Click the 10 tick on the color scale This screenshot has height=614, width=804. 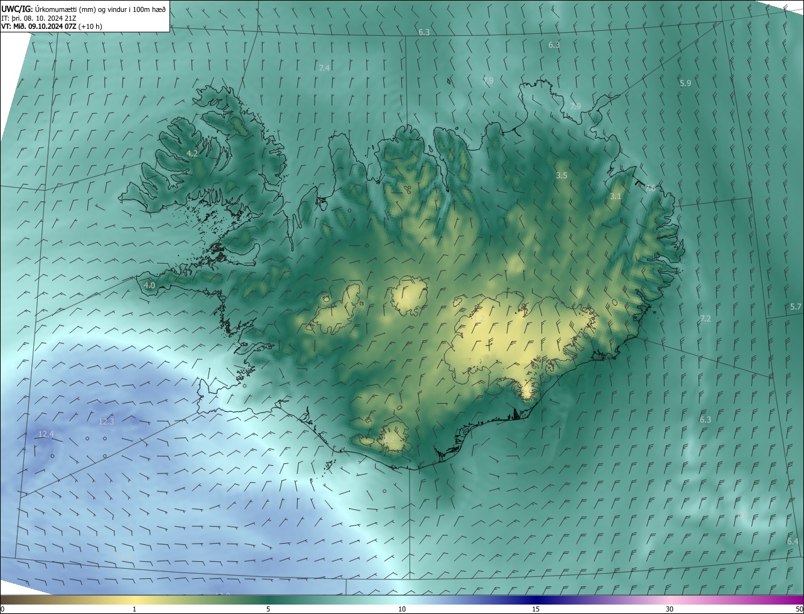click(402, 609)
